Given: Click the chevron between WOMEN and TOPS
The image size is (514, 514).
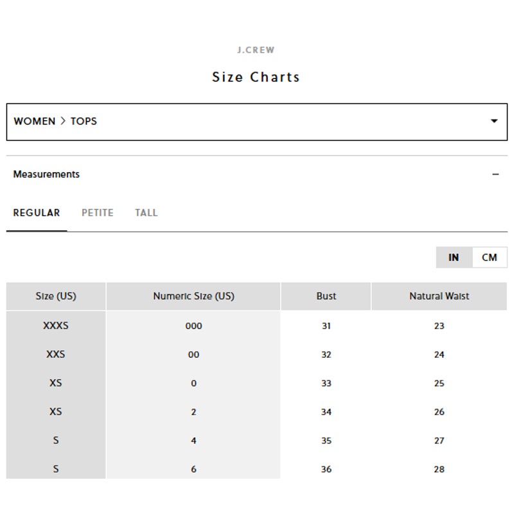Looking at the screenshot, I should [x=63, y=121].
